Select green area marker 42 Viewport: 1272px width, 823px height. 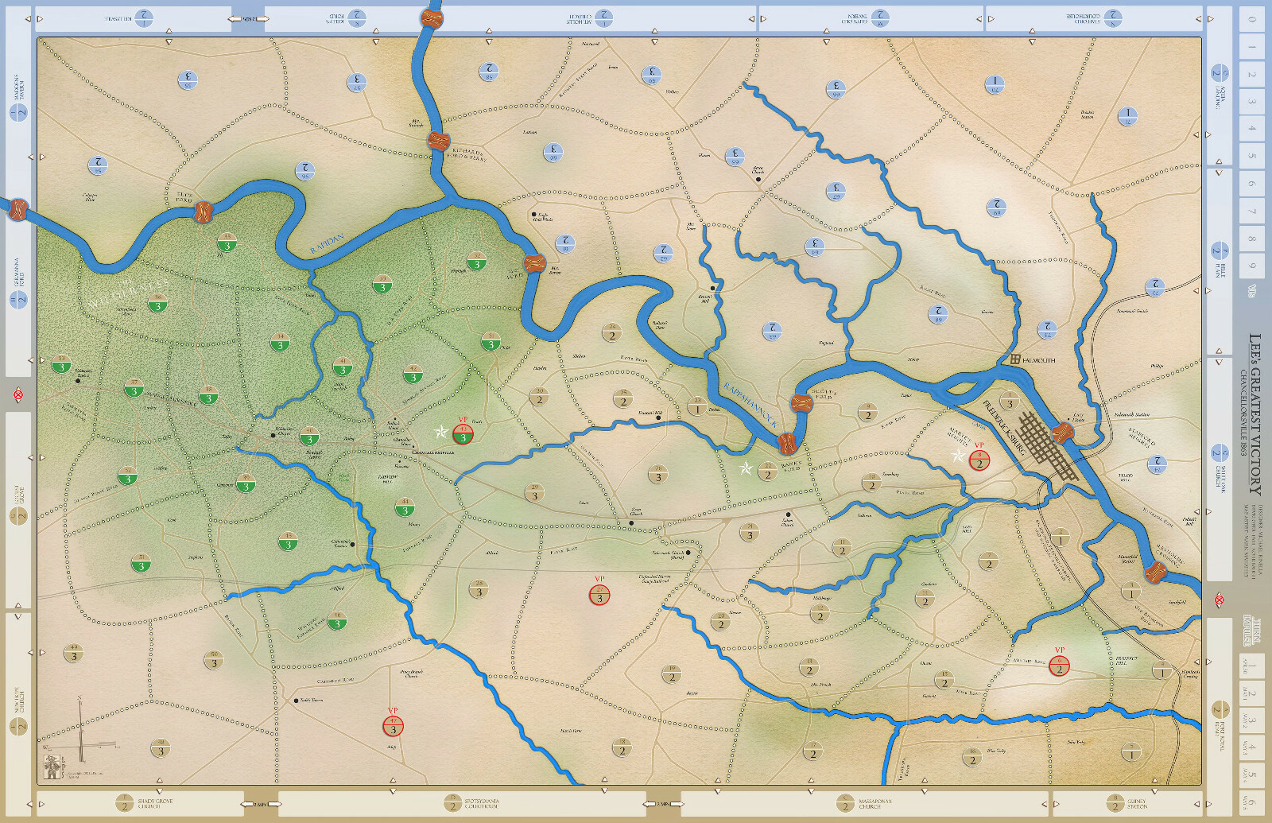pyautogui.click(x=413, y=375)
